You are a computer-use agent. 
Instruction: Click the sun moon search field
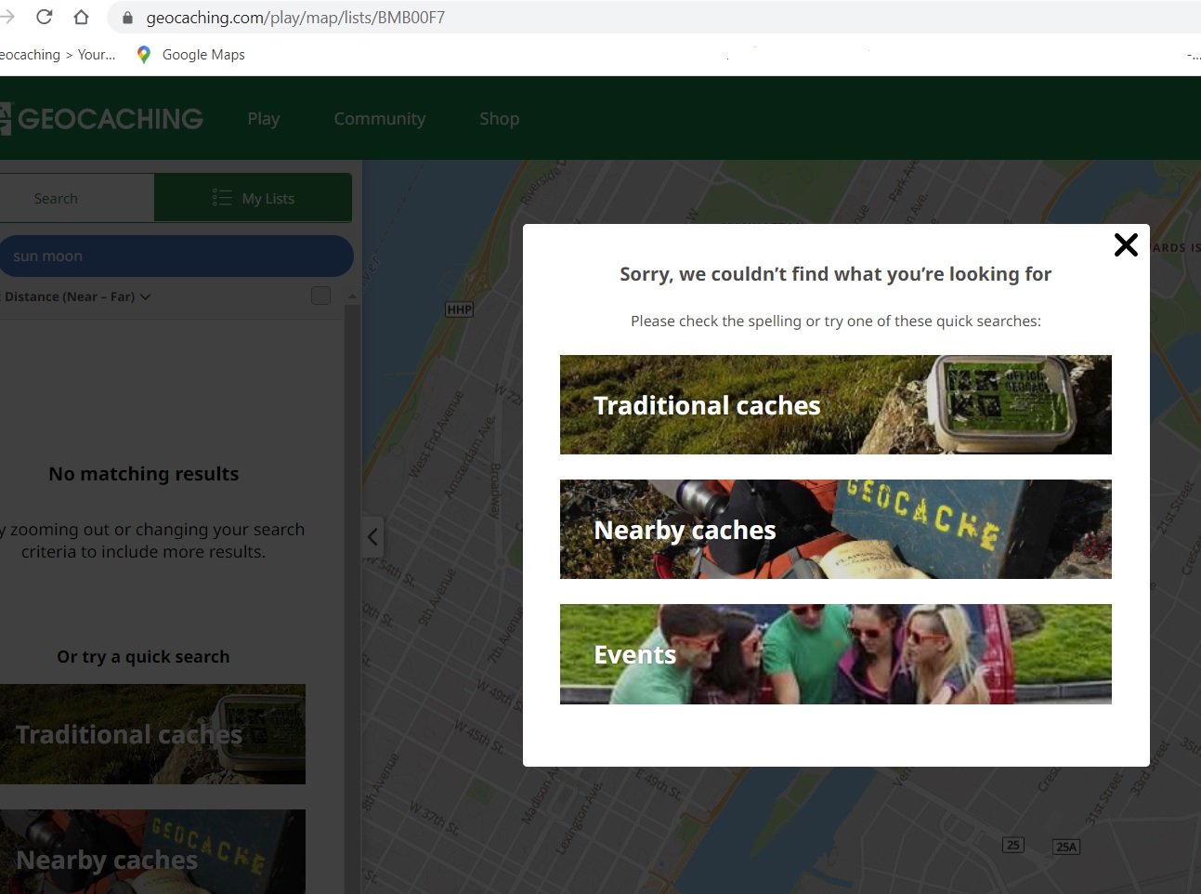click(x=176, y=256)
